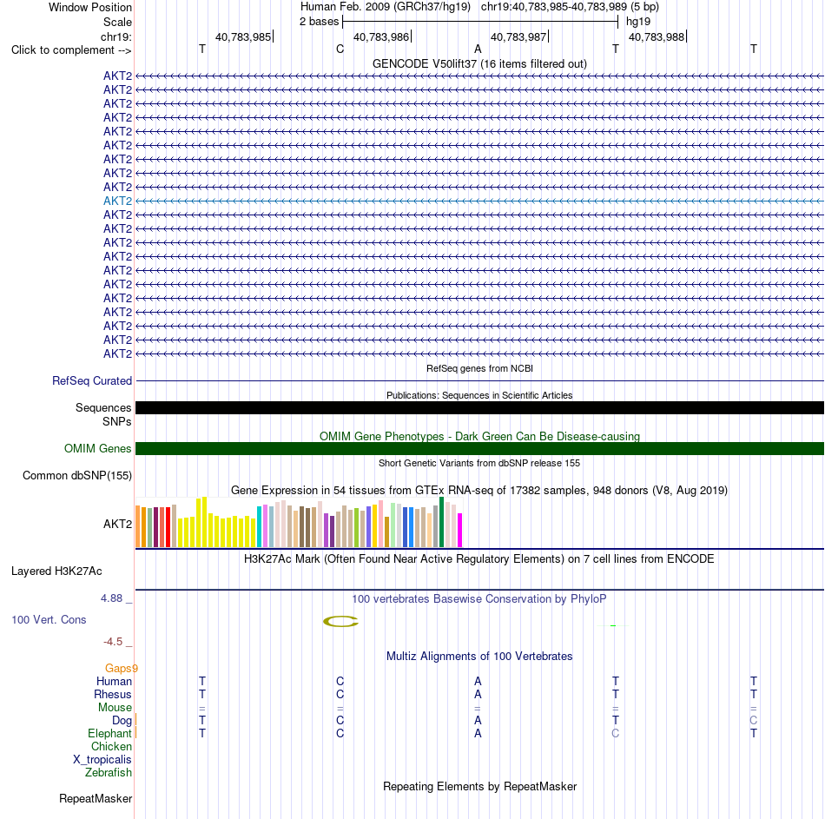Open 'Publications: Sequences in Scientific Articles' title
The height and width of the screenshot is (819, 825).
479,395
